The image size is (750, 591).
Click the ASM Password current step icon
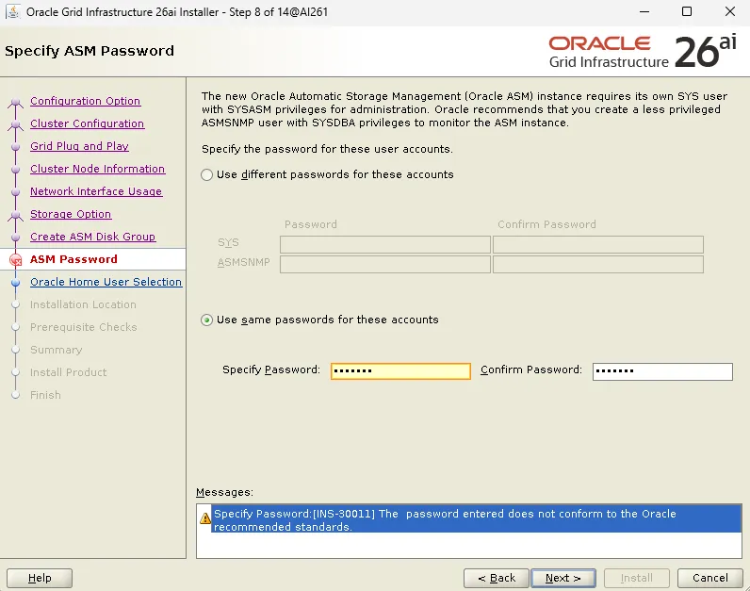click(16, 260)
